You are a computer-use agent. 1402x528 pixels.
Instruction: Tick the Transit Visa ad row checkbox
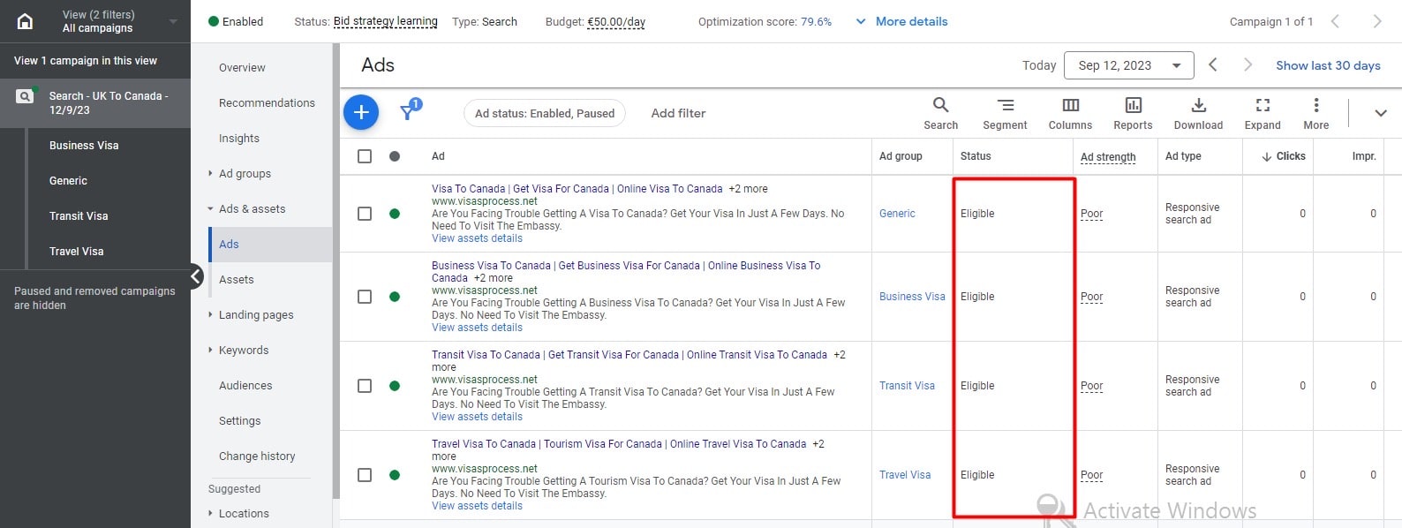[x=365, y=386]
